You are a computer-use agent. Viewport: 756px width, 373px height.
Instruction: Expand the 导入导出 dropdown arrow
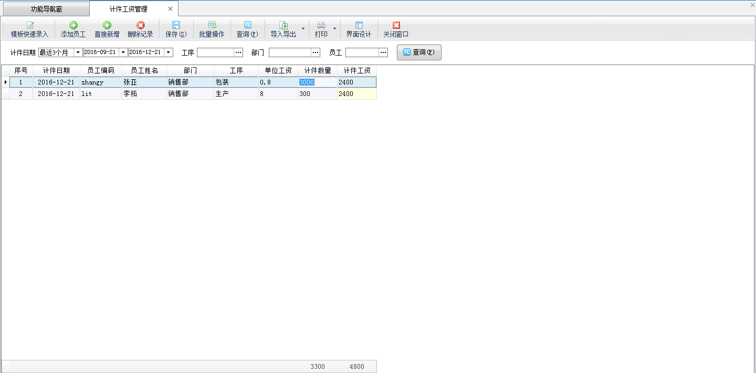pos(302,29)
